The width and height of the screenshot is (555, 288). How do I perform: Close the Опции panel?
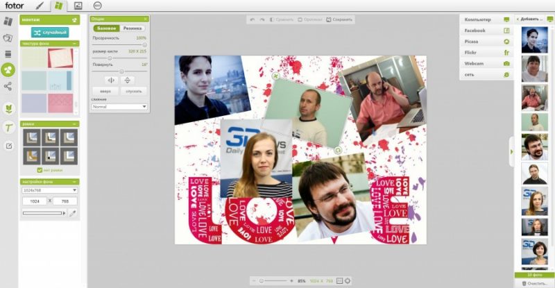click(x=146, y=19)
